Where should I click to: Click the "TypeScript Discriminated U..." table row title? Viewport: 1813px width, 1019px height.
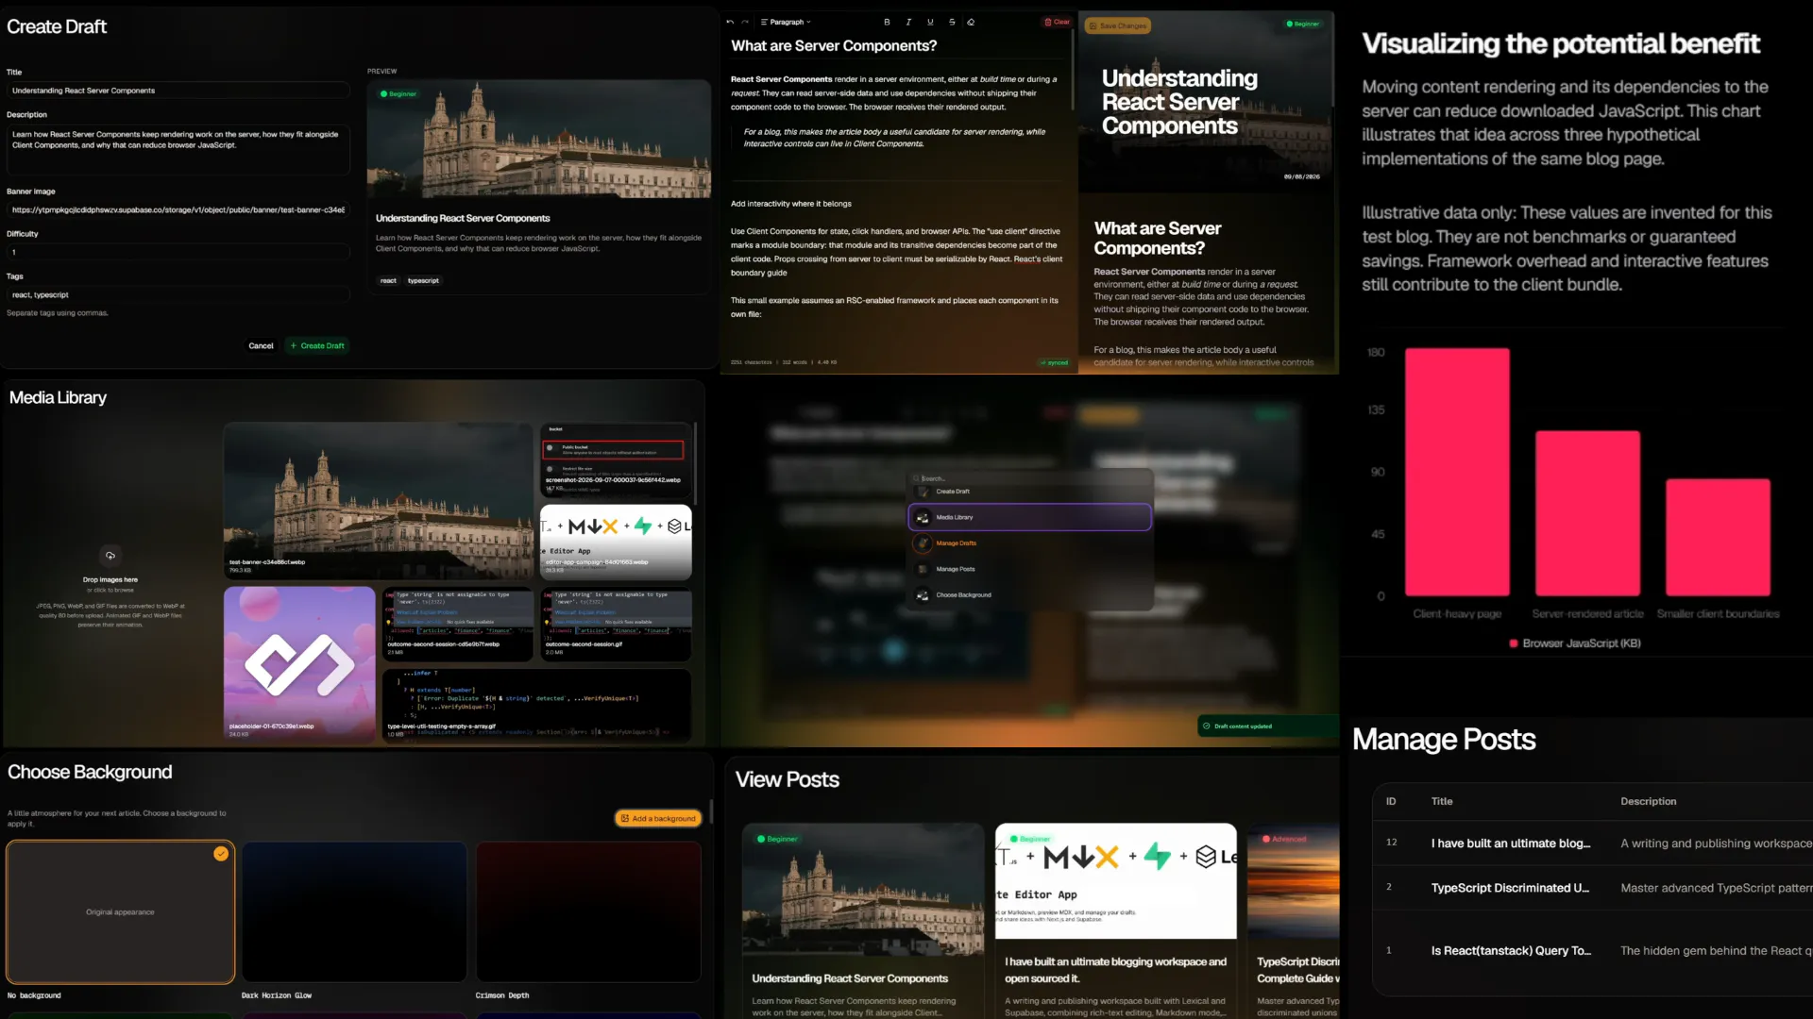click(1509, 888)
